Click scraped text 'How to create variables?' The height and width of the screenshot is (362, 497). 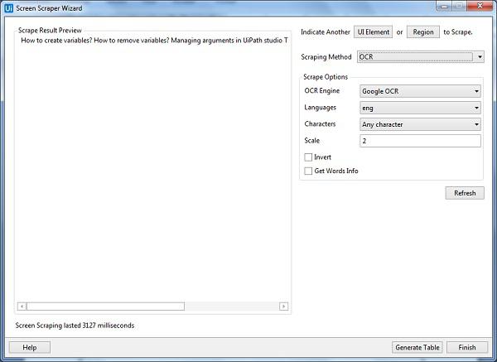56,41
